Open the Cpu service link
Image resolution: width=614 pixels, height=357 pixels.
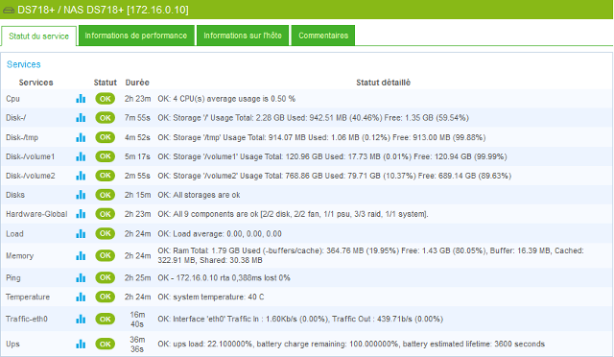click(x=12, y=99)
